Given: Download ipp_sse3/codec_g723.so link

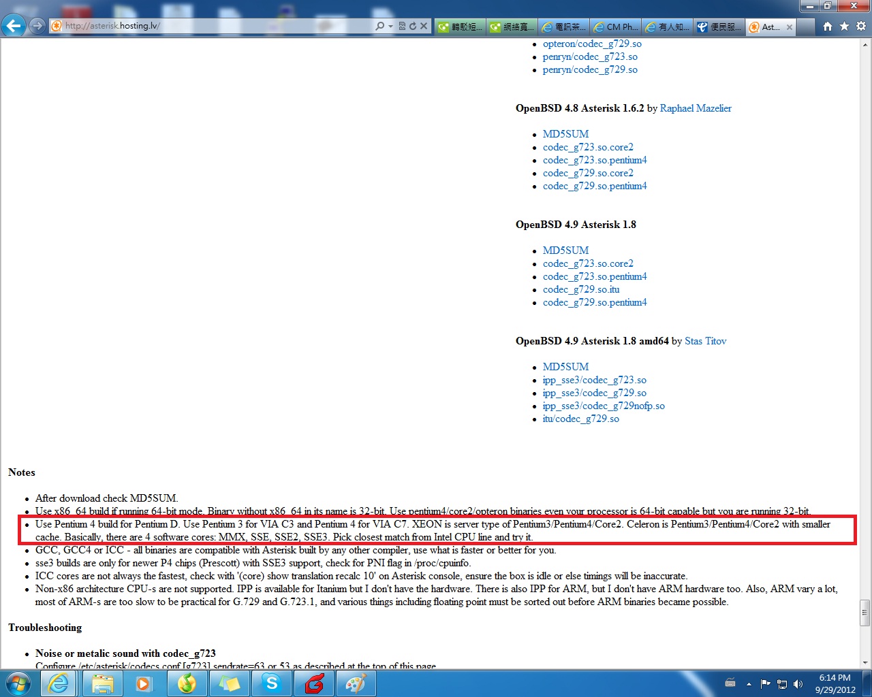Looking at the screenshot, I should (x=595, y=380).
